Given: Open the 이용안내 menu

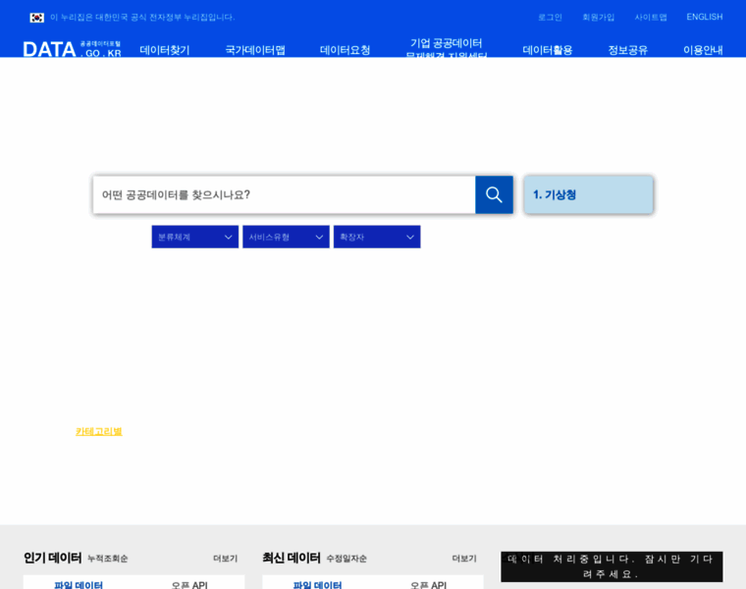Looking at the screenshot, I should 703,50.
